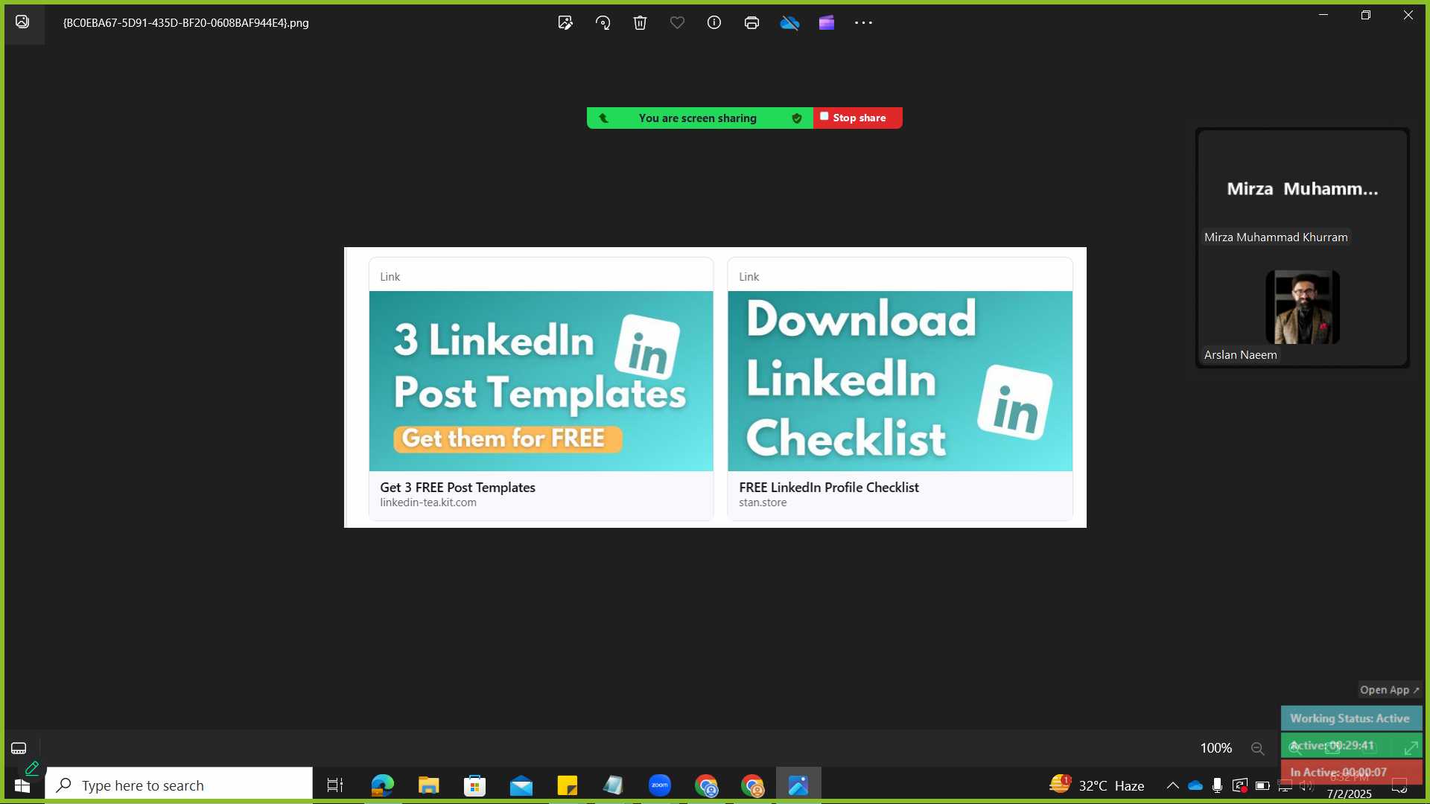
Task: Open the 32°C Haze weather widget
Action: click(1096, 785)
